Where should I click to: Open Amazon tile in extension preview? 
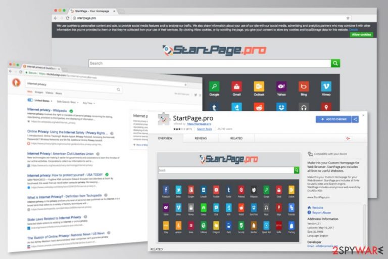(x=178, y=226)
